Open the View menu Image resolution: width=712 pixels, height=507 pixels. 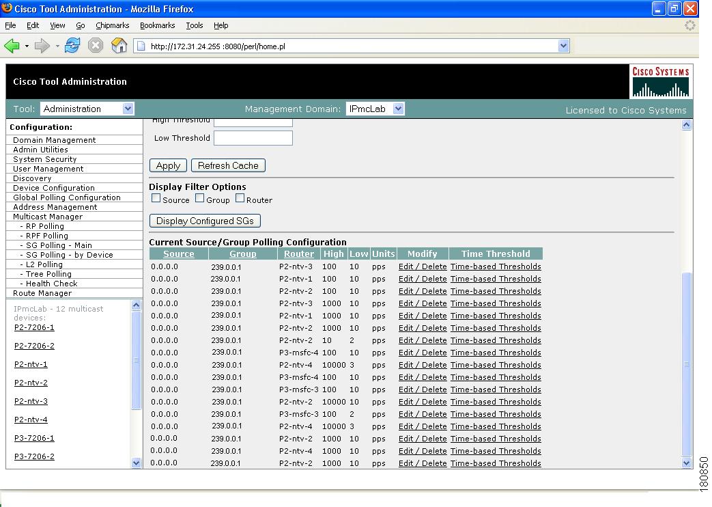(57, 25)
